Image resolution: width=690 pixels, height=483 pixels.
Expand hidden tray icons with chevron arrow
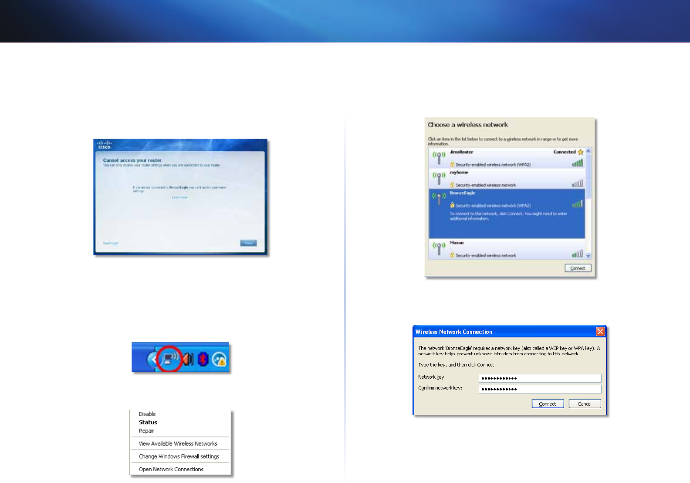pyautogui.click(x=152, y=360)
